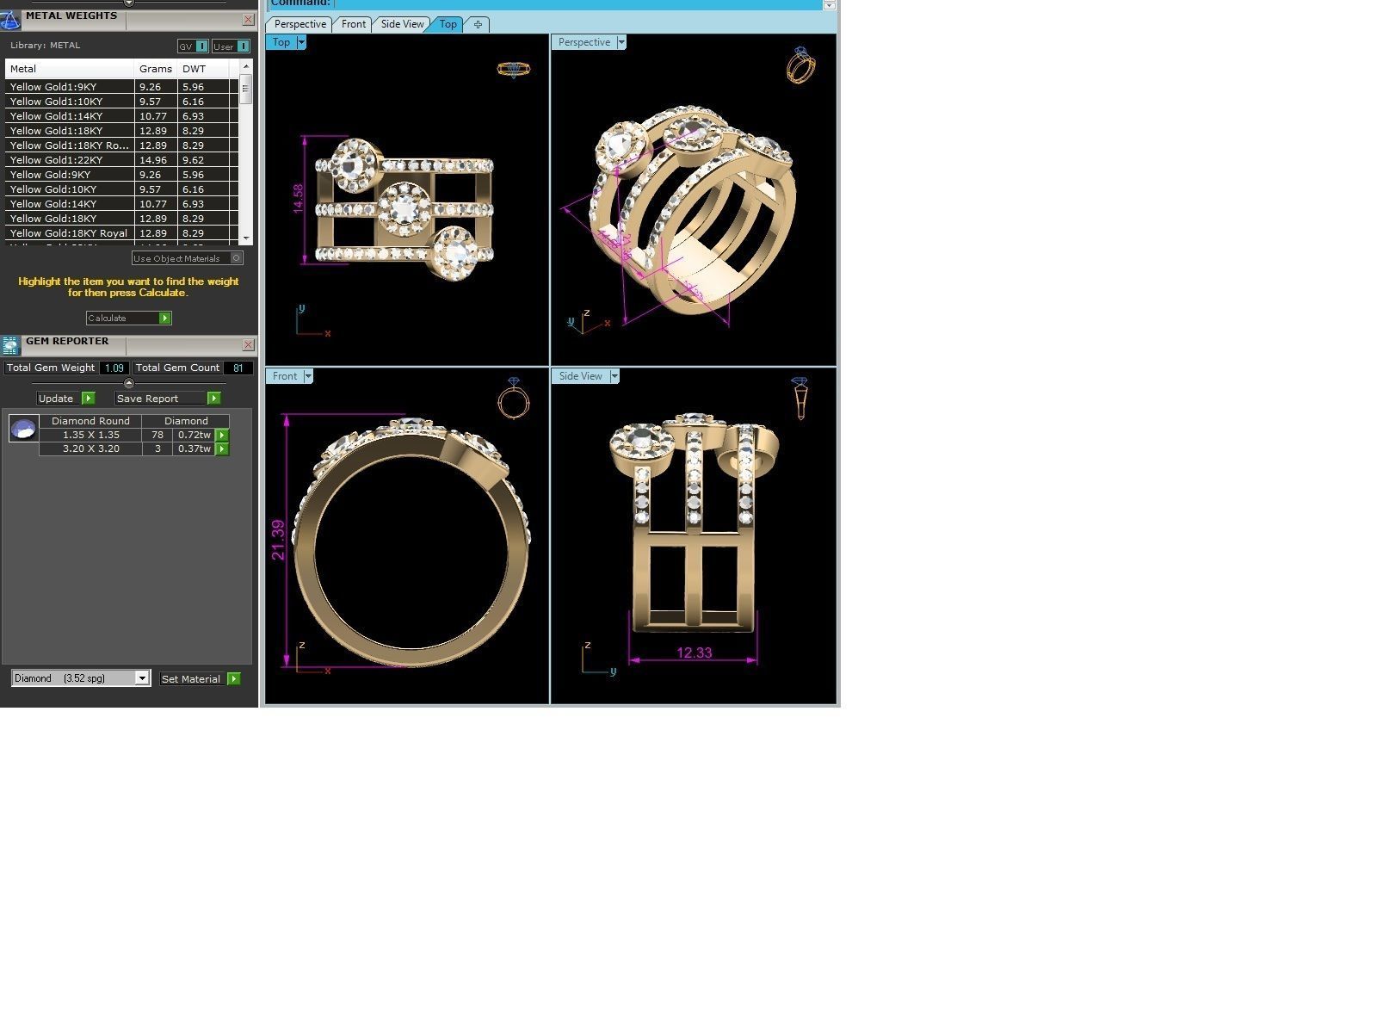This screenshot has height=1033, width=1377.
Task: Select the Yellow Gold1:14KY row
Action: (121, 116)
